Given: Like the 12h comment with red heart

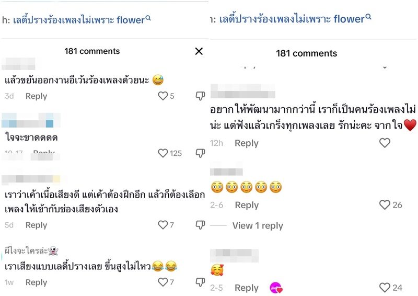Looking at the screenshot, I should point(385,143).
